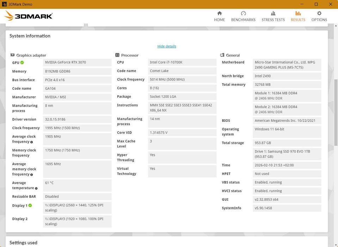Viewport: 338px width, 247px height.
Task: Click the 3DMark title bar app icon
Action: [4, 4]
